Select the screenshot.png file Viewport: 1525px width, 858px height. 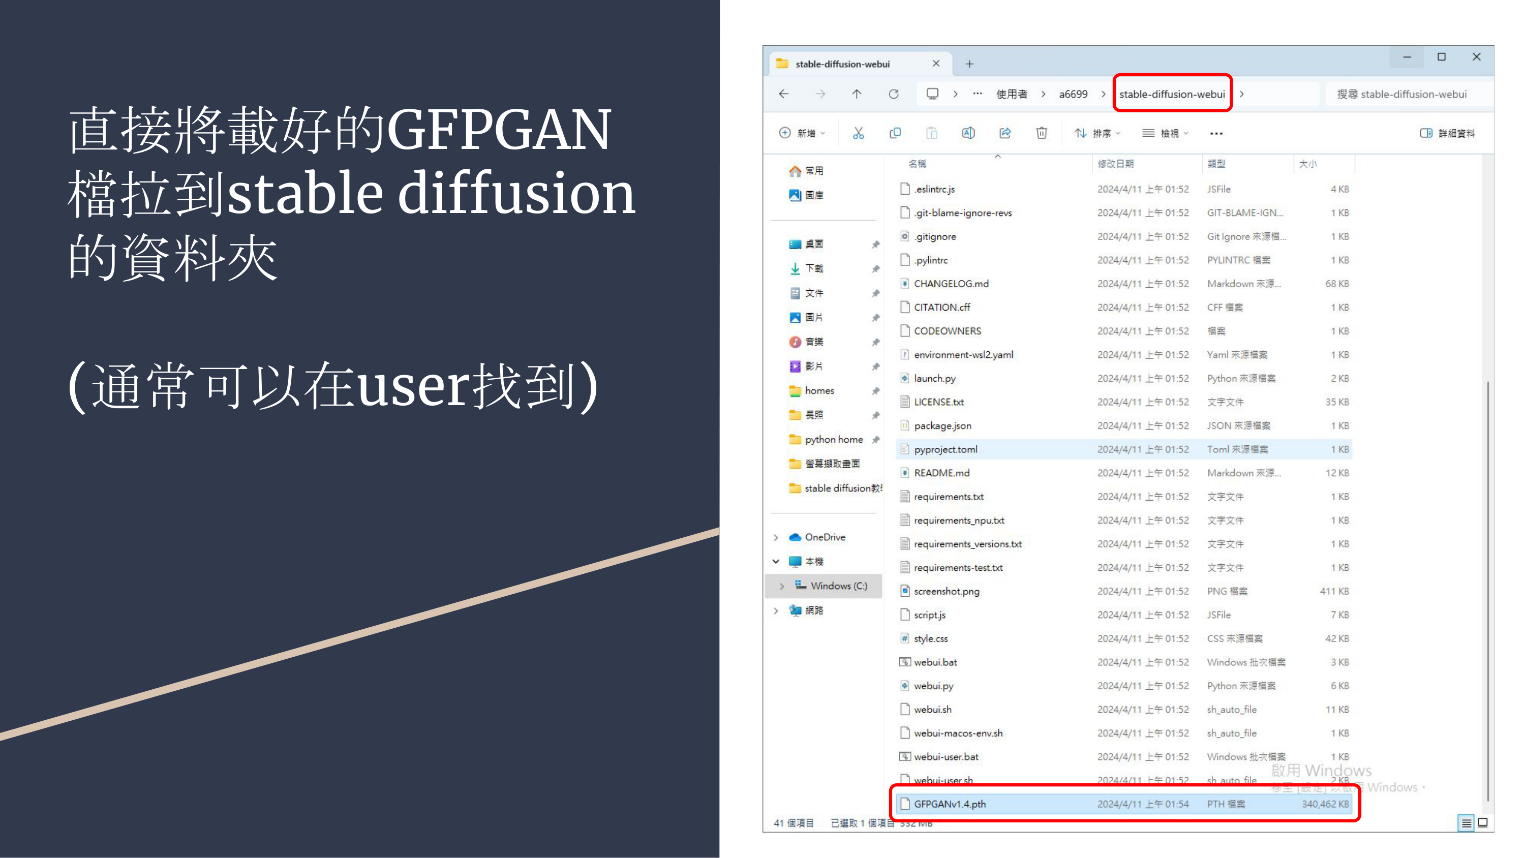coord(1123,591)
